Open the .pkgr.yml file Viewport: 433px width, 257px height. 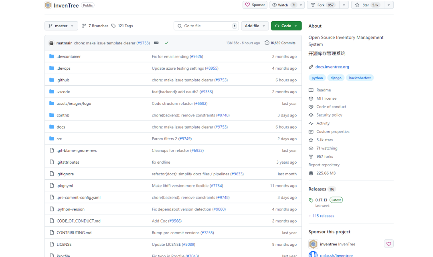coord(65,186)
